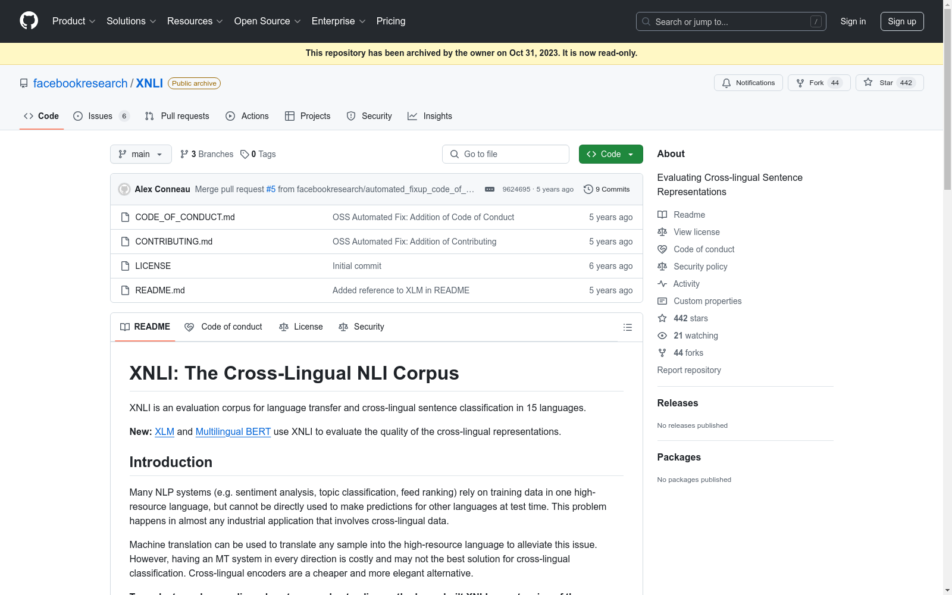The height and width of the screenshot is (595, 952).
Task: Switch to the Security repository tab
Action: point(369,116)
